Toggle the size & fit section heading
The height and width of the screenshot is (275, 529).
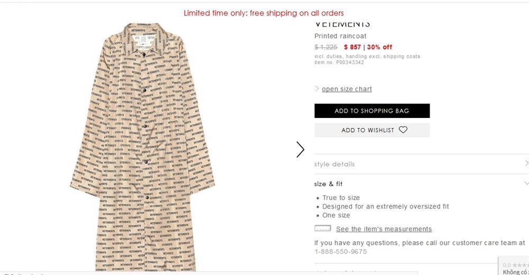[329, 184]
